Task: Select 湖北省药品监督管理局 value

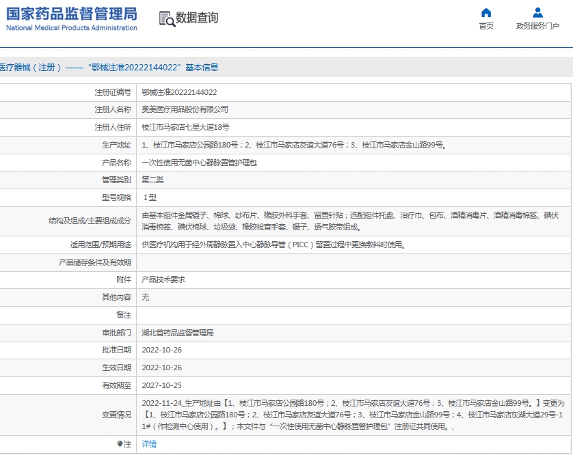Action: tap(178, 333)
